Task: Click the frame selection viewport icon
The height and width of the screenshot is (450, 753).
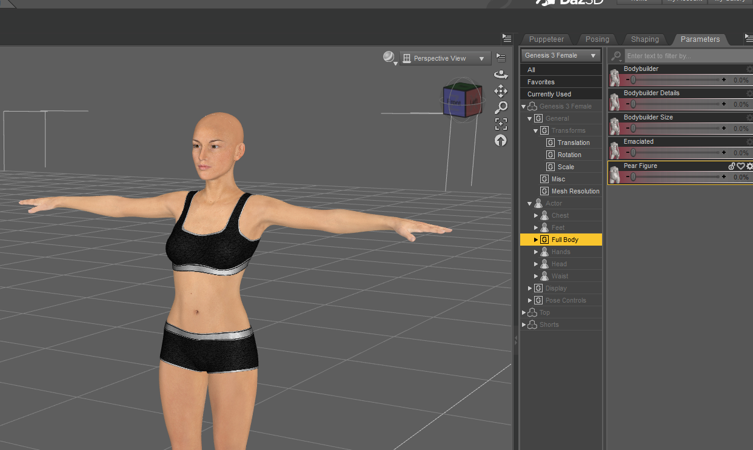Action: [501, 124]
